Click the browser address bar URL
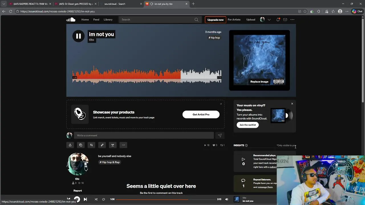 tap(58, 11)
